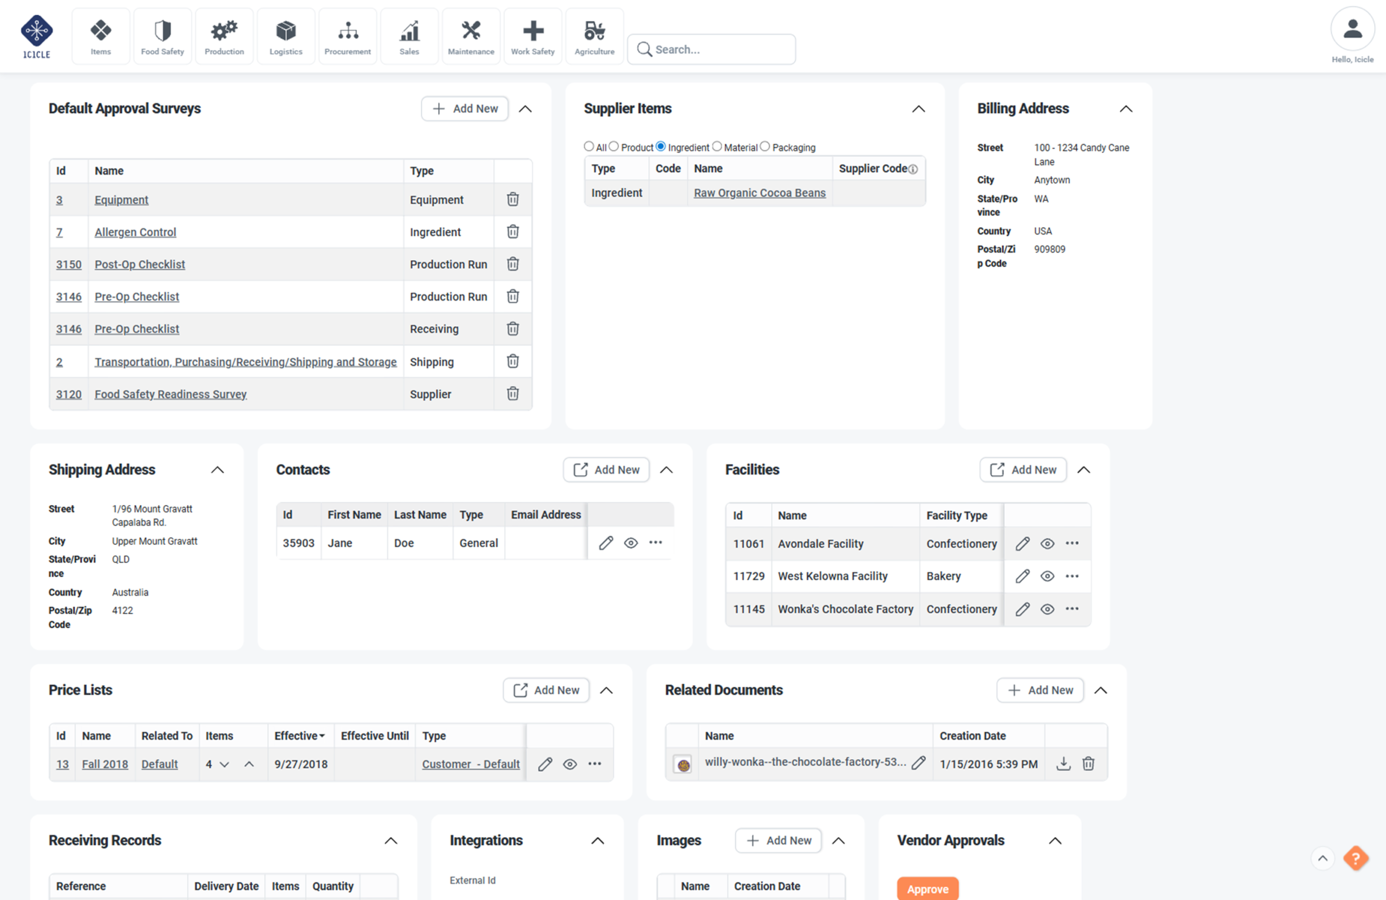This screenshot has height=900, width=1386.
Task: Download the willy-wonka related document
Action: [x=1063, y=764]
